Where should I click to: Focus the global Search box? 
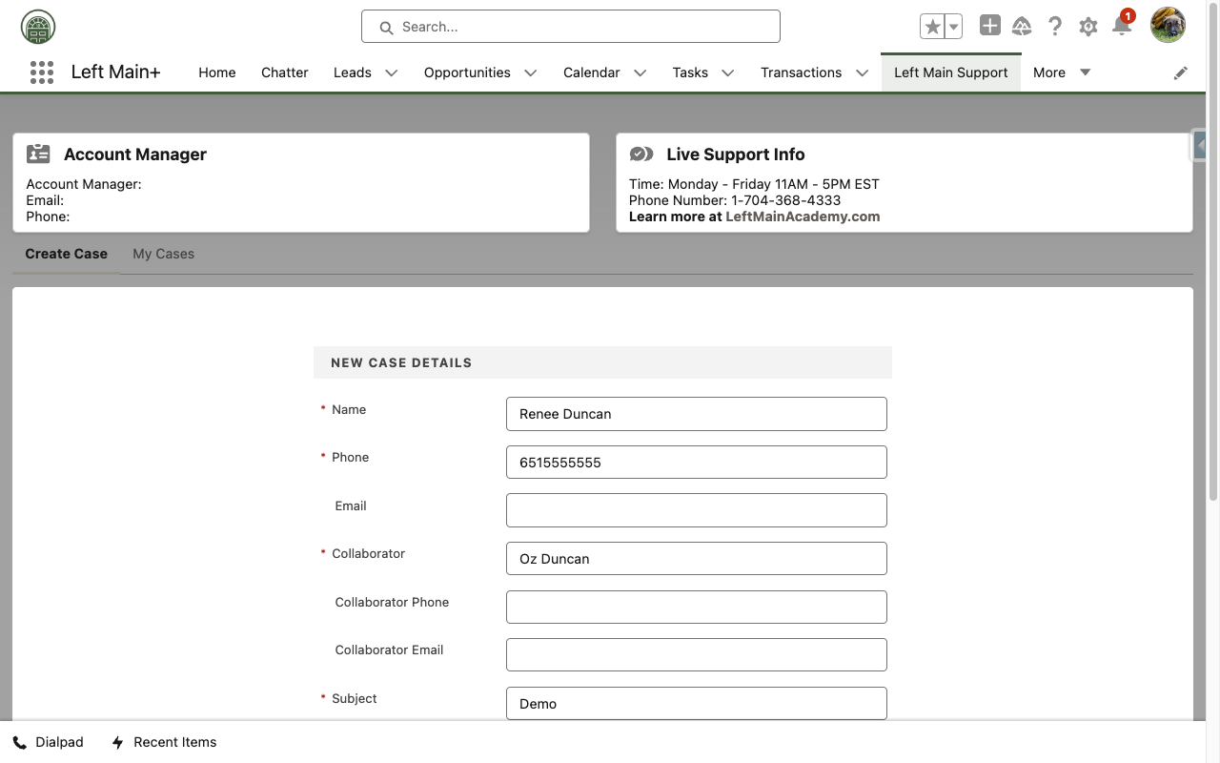[x=570, y=27]
